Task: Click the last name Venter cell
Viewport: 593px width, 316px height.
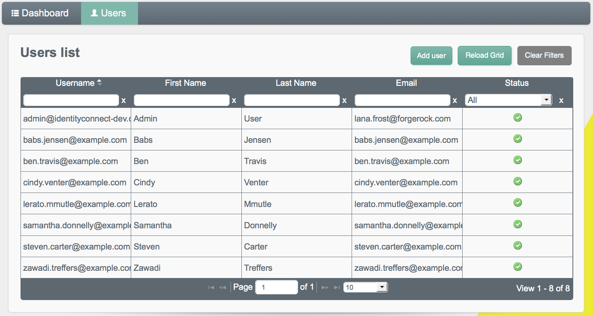Action: pos(296,182)
